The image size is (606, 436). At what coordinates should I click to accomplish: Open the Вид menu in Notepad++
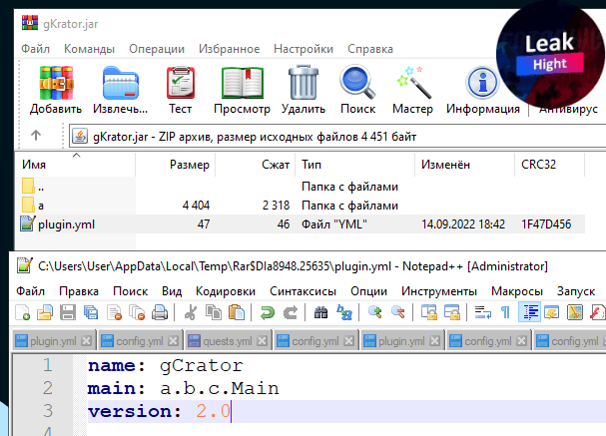pyautogui.click(x=172, y=291)
